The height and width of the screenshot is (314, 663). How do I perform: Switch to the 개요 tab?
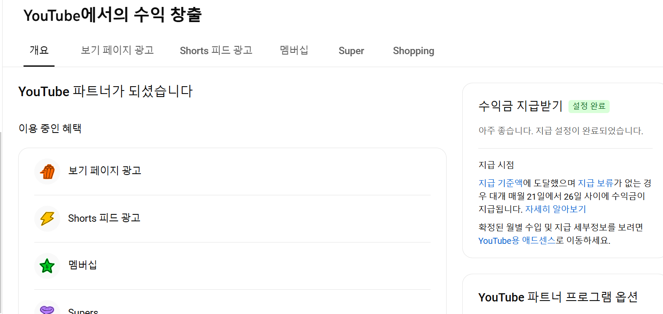pos(39,51)
